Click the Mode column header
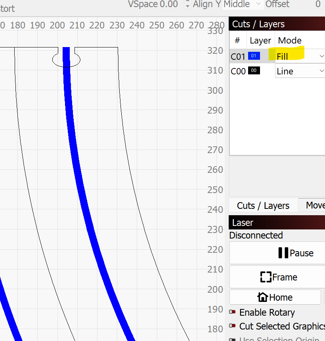The height and width of the screenshot is (341, 325). [290, 40]
